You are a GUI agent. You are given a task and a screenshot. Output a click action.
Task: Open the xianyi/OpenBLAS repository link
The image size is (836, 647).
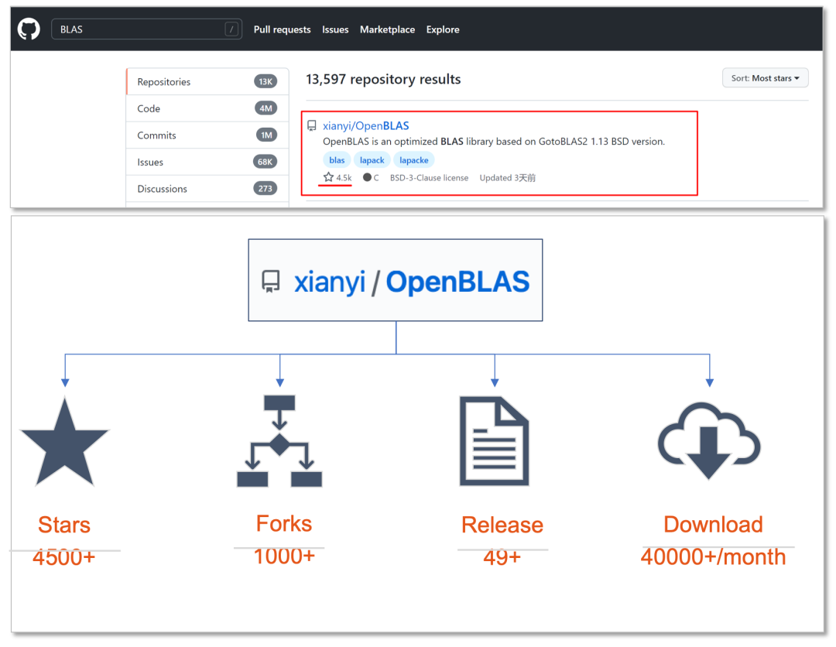click(x=366, y=126)
